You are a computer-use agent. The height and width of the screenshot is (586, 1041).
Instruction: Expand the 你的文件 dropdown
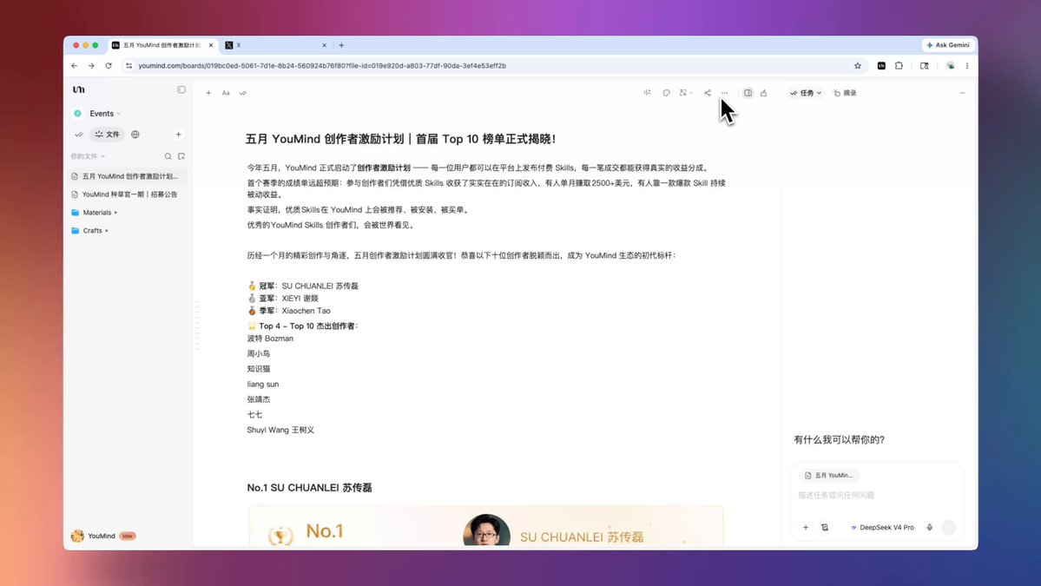coord(88,156)
